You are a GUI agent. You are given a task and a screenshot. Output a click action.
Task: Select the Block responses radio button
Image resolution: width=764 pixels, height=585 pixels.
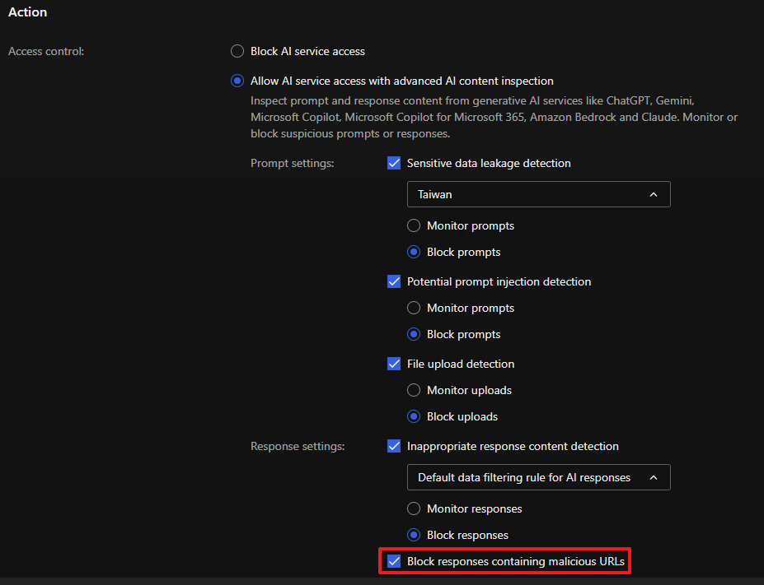click(414, 535)
